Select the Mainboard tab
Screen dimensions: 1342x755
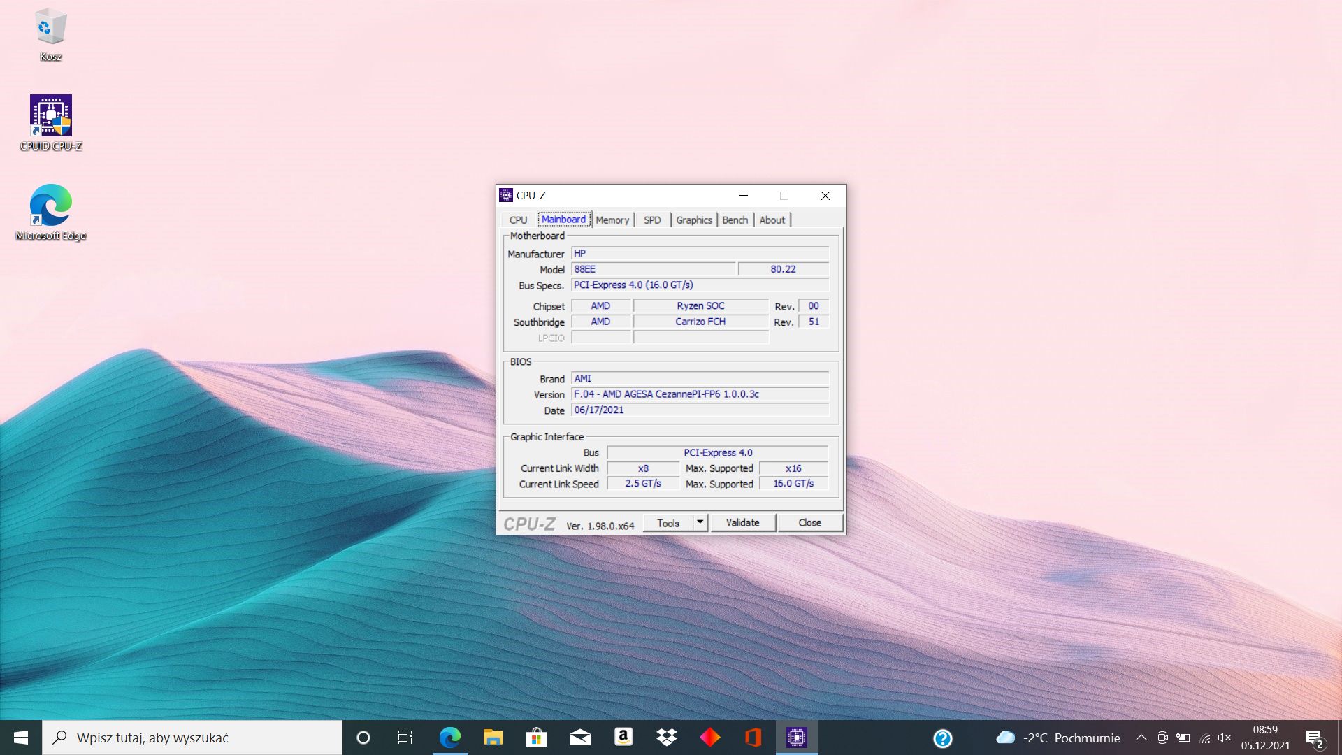[563, 219]
